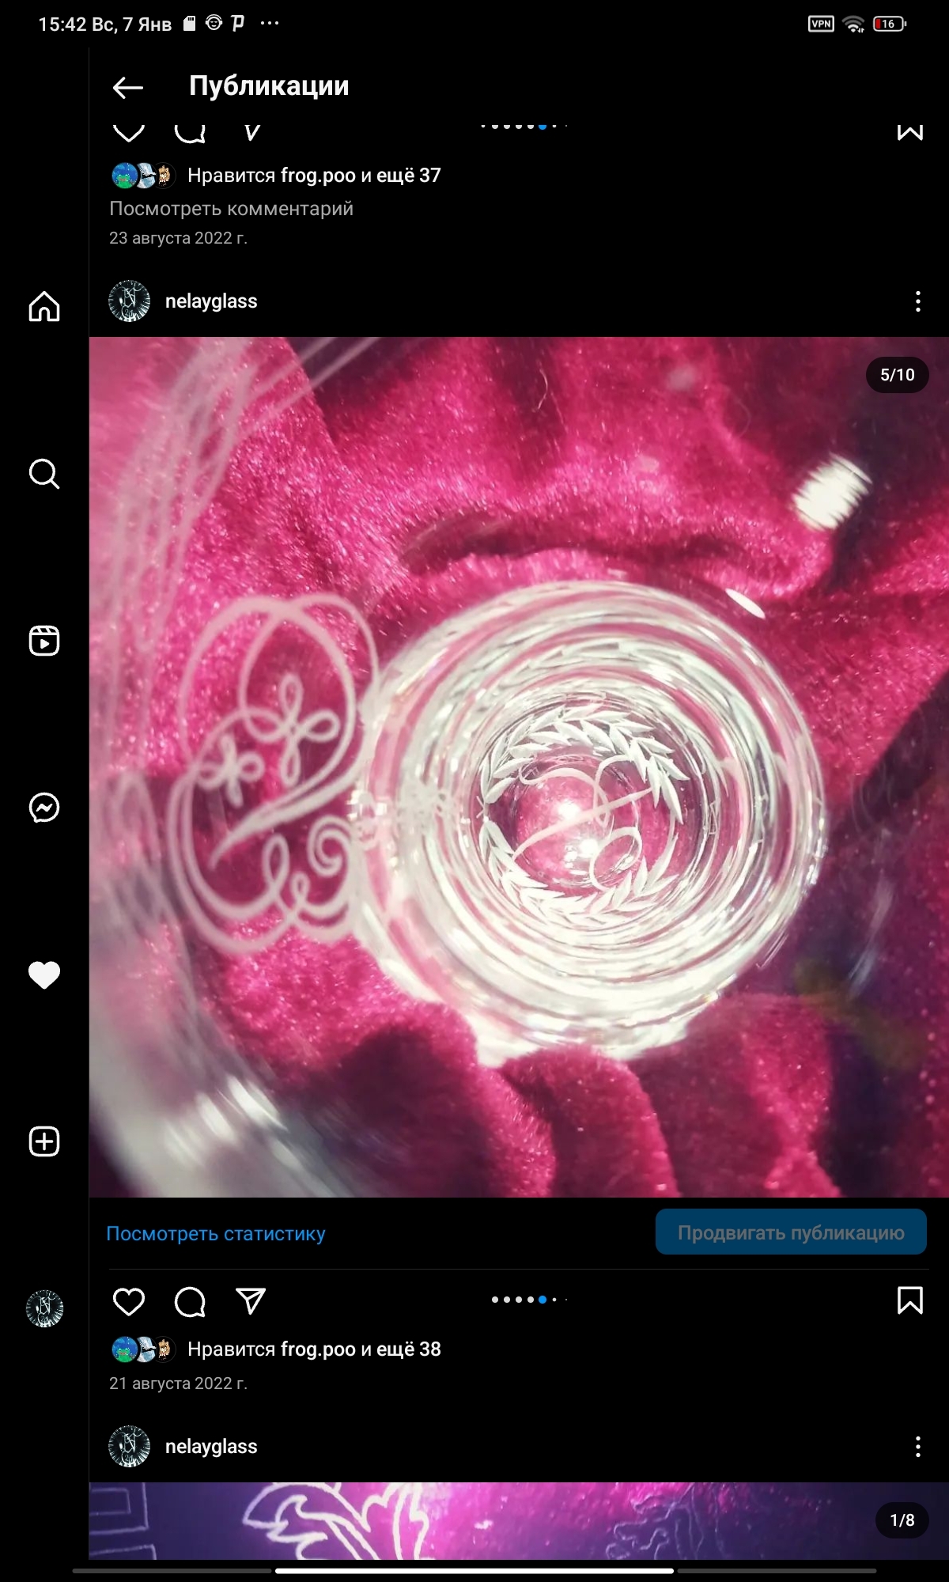Open Reels from the sidebar
Viewport: 949px width, 1582px height.
pyautogui.click(x=44, y=641)
